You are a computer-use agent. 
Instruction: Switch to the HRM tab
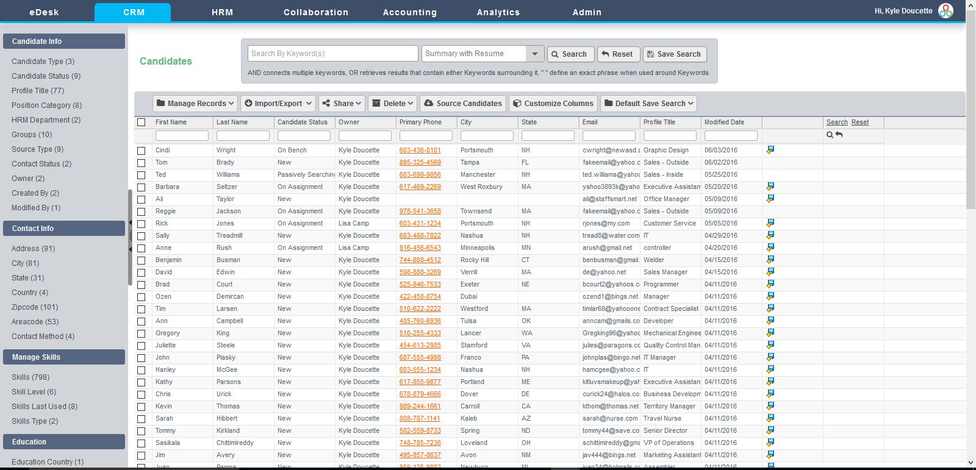(x=222, y=12)
